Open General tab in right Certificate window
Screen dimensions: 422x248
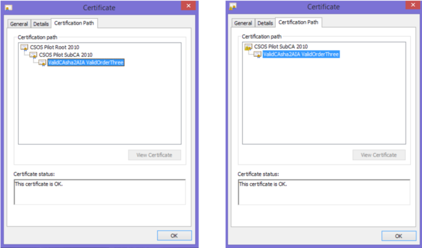click(243, 23)
